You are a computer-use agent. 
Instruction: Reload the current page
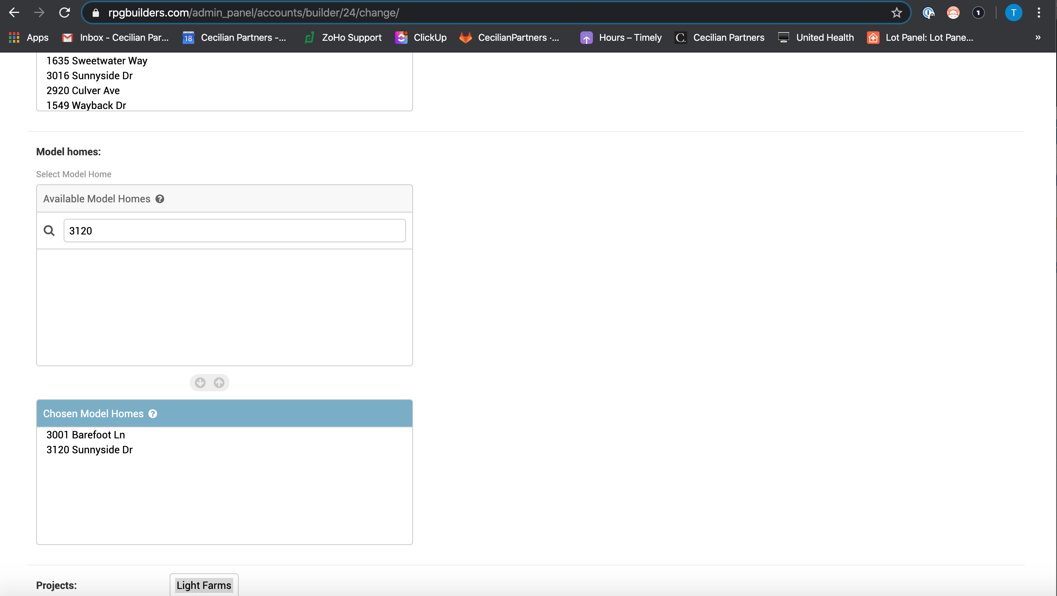(x=64, y=13)
